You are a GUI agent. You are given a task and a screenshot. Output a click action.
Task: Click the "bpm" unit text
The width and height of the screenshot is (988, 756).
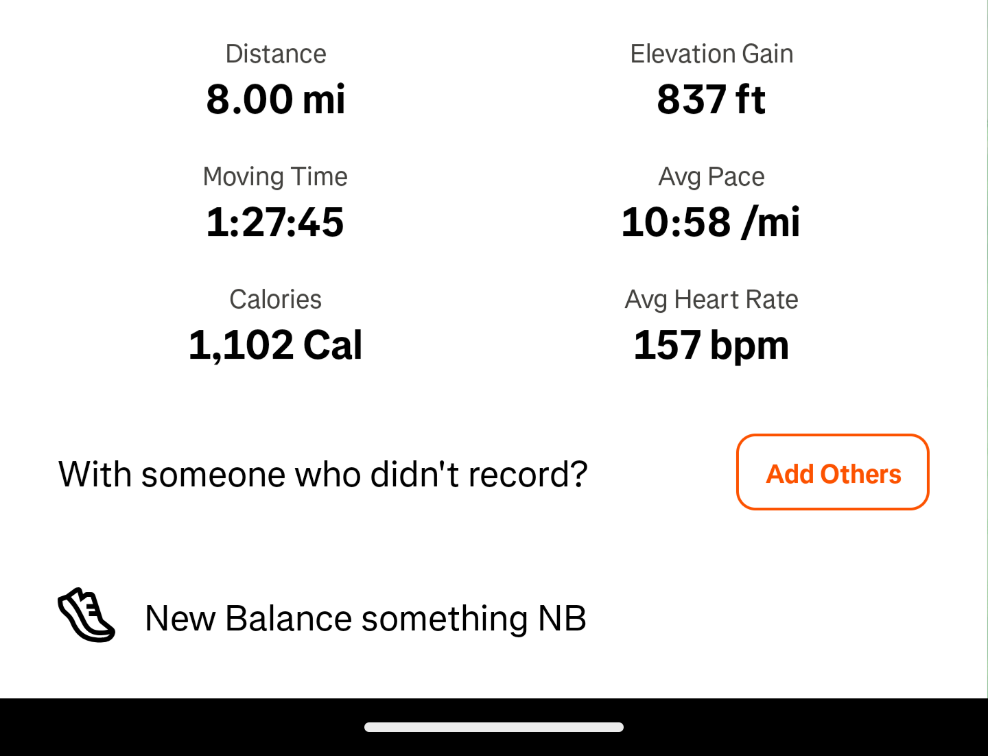tap(749, 346)
